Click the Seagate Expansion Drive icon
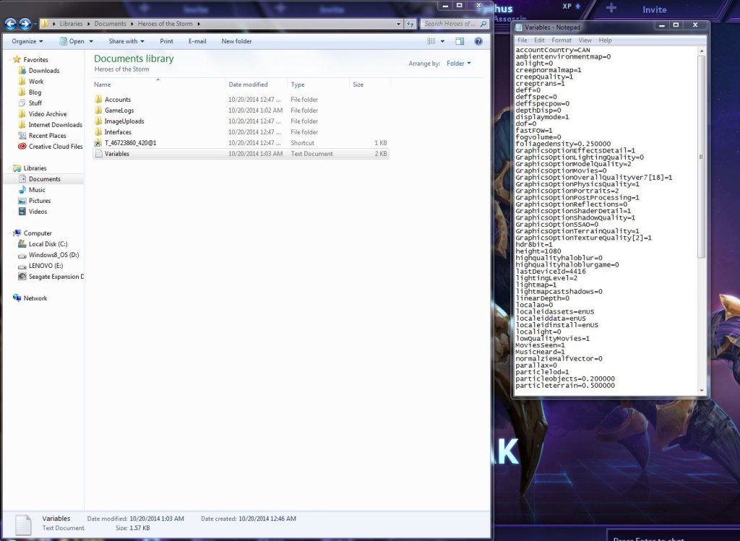Screen dimensions: 740x541 coord(22,277)
